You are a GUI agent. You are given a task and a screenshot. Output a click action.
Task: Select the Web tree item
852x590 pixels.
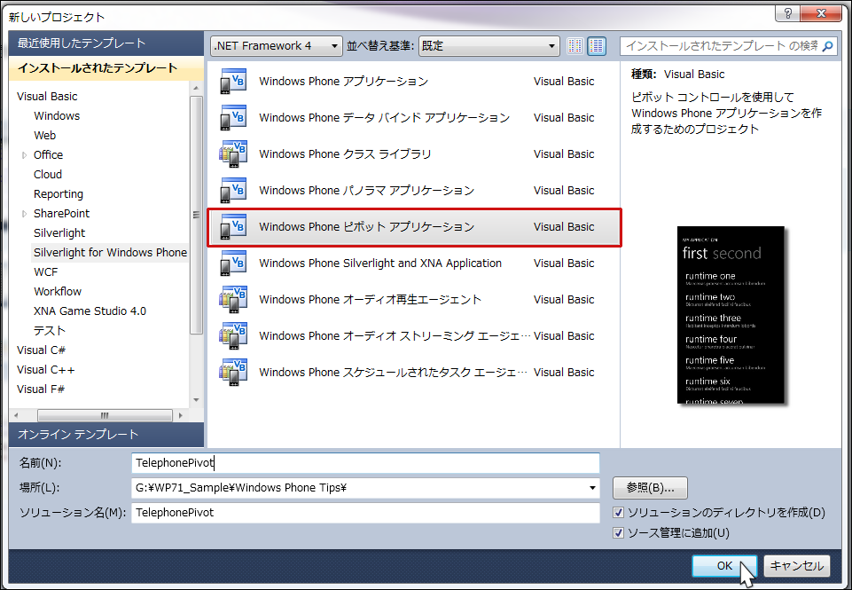pos(44,136)
